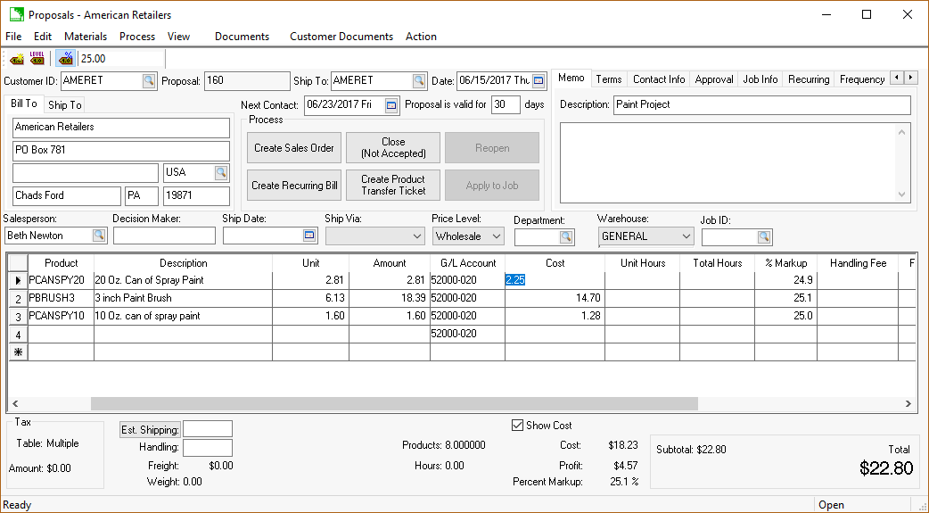Click the Create Sales Order button

pyautogui.click(x=294, y=148)
